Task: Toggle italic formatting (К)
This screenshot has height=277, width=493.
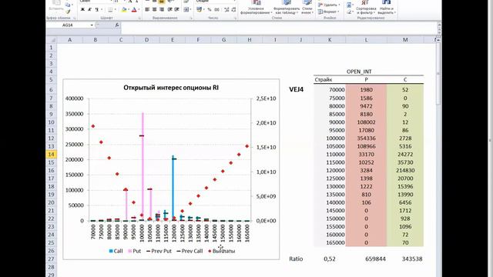Action: pos(89,10)
